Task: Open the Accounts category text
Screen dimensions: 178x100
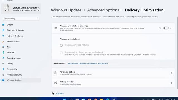Action: [x=11, y=52]
